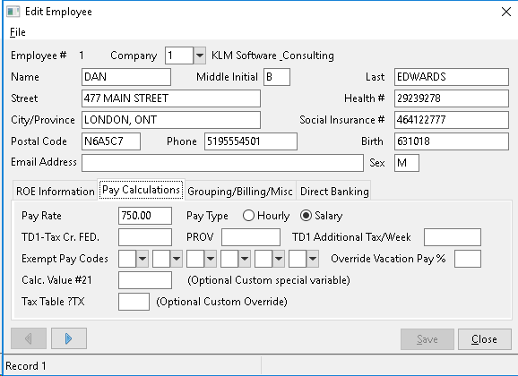Open the Grouping/Billing/Misc tab
518x376 pixels.
[240, 192]
